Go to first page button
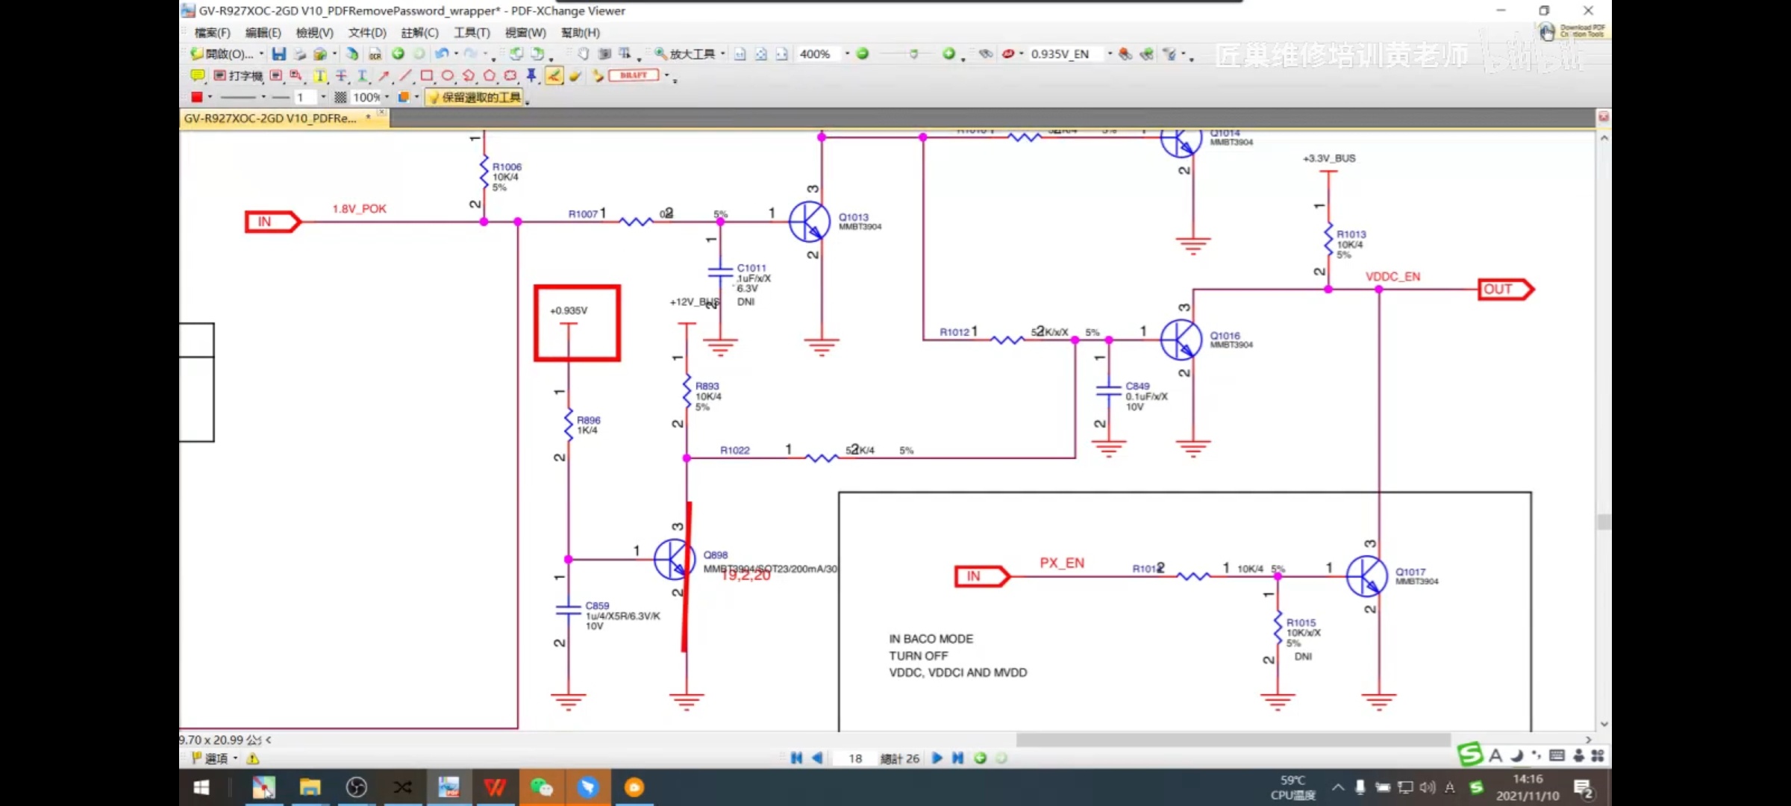The width and height of the screenshot is (1791, 806). pos(796,758)
